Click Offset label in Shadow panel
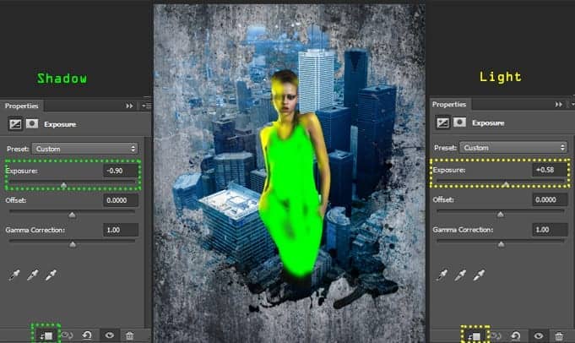This screenshot has height=343, width=575. point(16,200)
